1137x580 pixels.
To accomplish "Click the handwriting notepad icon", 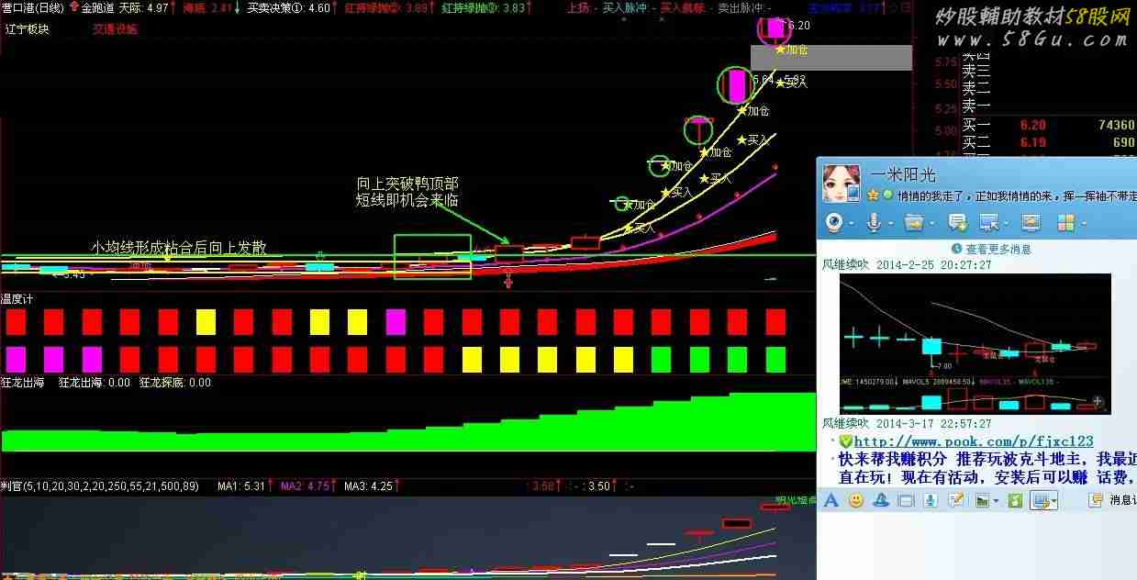I will 955,500.
